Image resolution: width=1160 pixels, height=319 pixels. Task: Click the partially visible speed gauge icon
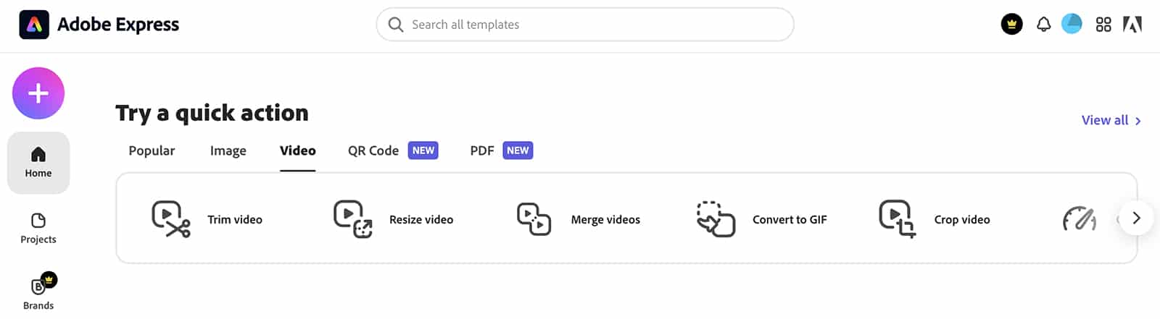pyautogui.click(x=1079, y=219)
